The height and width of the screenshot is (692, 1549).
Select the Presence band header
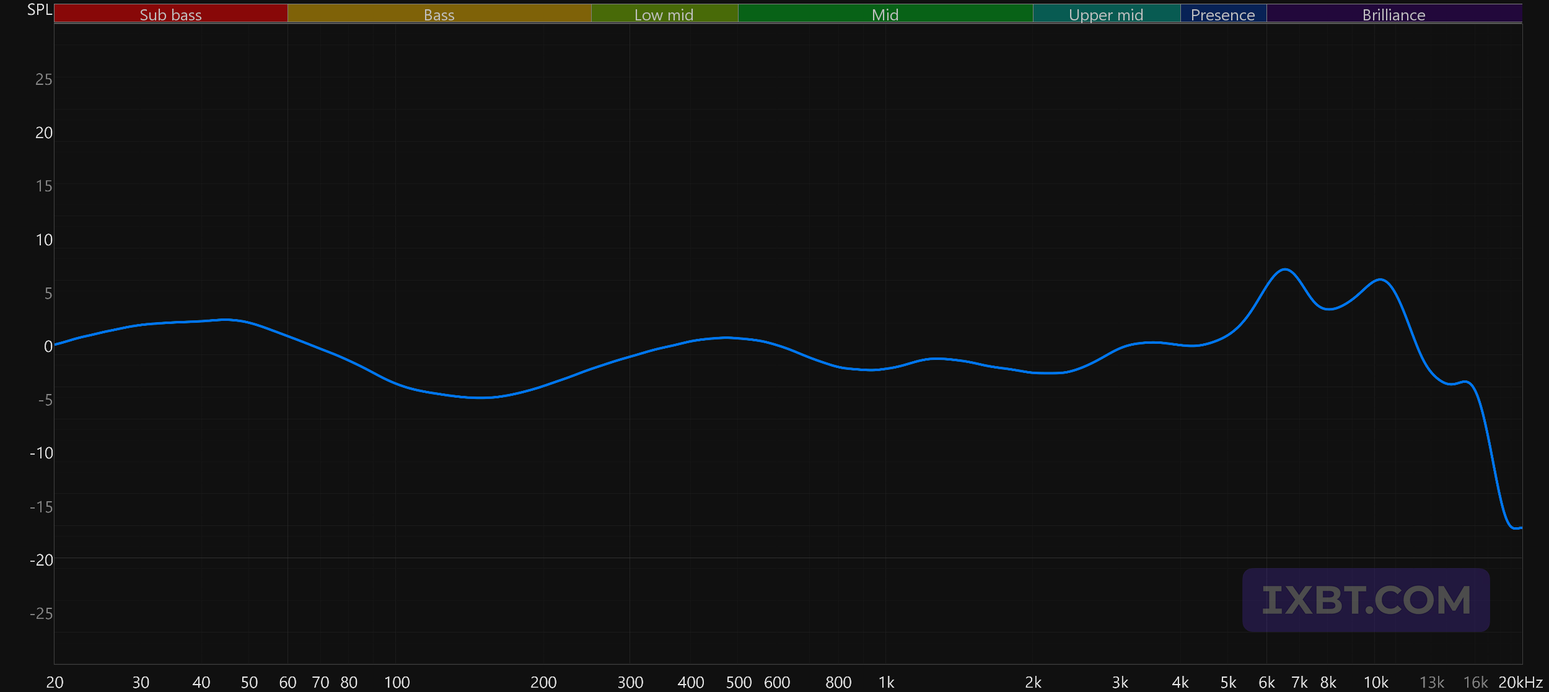(1222, 14)
